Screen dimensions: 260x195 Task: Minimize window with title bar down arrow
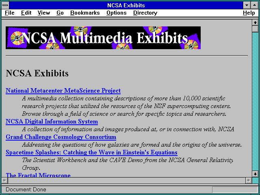[x=247, y=5]
